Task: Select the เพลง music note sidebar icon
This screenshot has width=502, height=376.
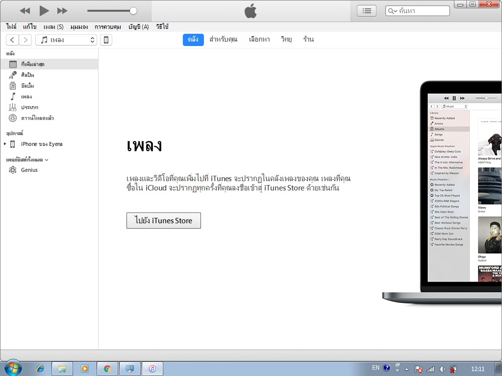Action: coord(13,96)
